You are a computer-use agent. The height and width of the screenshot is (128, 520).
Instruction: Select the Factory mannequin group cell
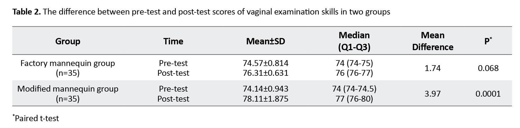point(68,68)
